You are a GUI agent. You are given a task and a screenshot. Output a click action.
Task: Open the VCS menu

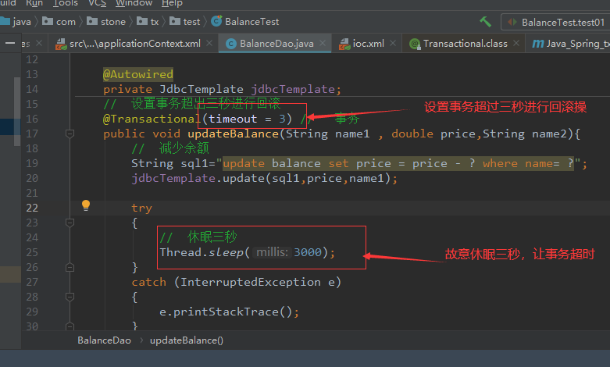(98, 3)
